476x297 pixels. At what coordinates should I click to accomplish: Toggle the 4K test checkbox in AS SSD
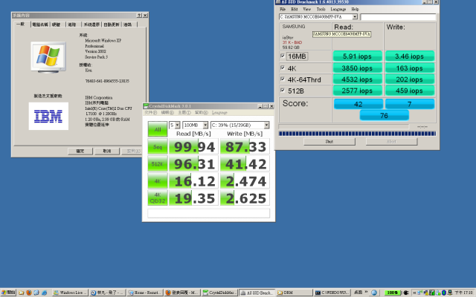tap(283, 68)
